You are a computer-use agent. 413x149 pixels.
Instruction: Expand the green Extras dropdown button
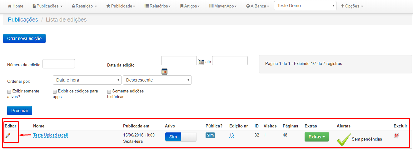(317, 137)
